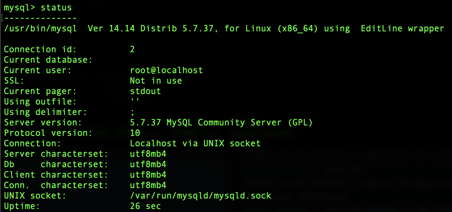Screen dimensions: 452x212
Task: Select the '/usr/bin/mysql' path text
Action: 40,28
